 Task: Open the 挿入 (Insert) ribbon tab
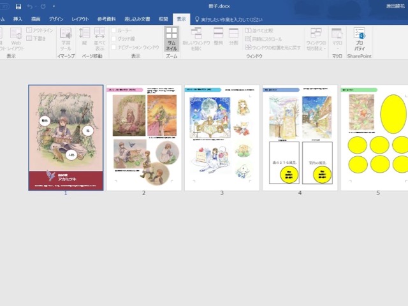pyautogui.click(x=18, y=19)
